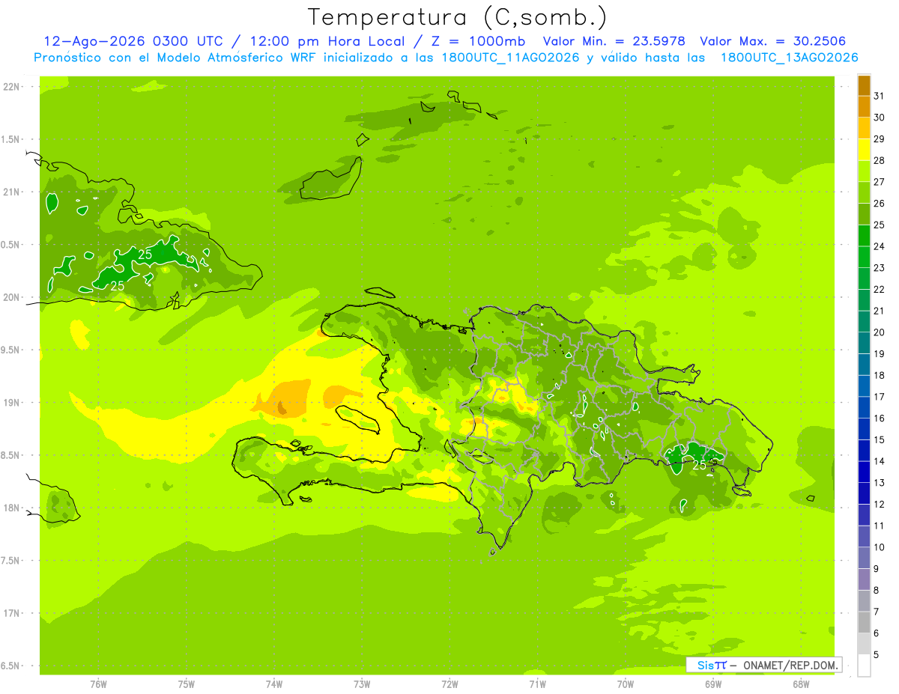The image size is (899, 694).
Task: Click the "68W" longitude label
Action: coord(801,684)
